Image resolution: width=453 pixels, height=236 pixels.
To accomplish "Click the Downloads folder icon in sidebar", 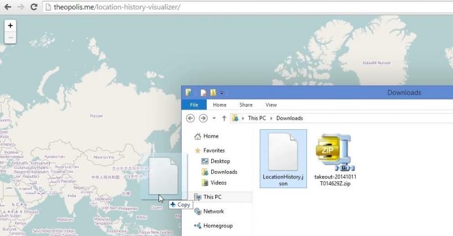I will pyautogui.click(x=205, y=172).
